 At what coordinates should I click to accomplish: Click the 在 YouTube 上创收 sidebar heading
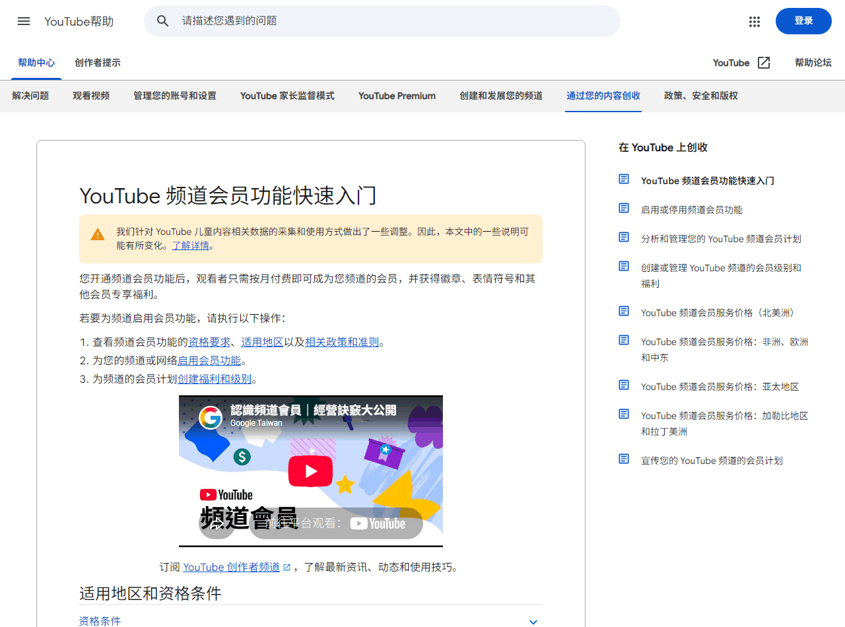coord(663,147)
